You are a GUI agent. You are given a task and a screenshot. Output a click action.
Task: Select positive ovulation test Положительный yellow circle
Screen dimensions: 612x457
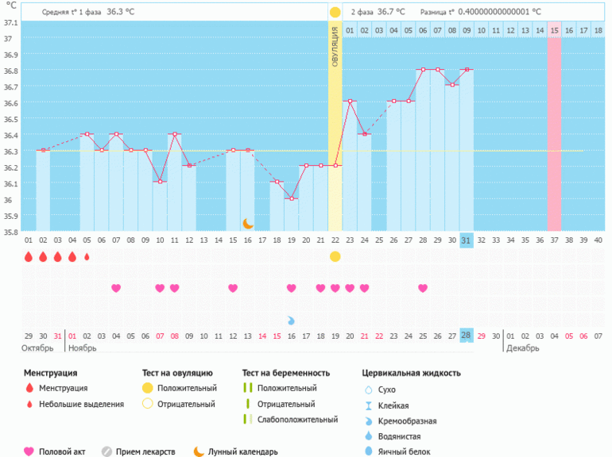pos(148,388)
